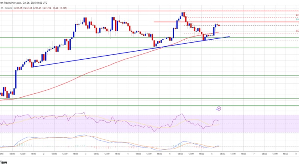Screen dimensions: 299x168
Task: Select the topmost green horizontal support line
Action: (112, 38)
